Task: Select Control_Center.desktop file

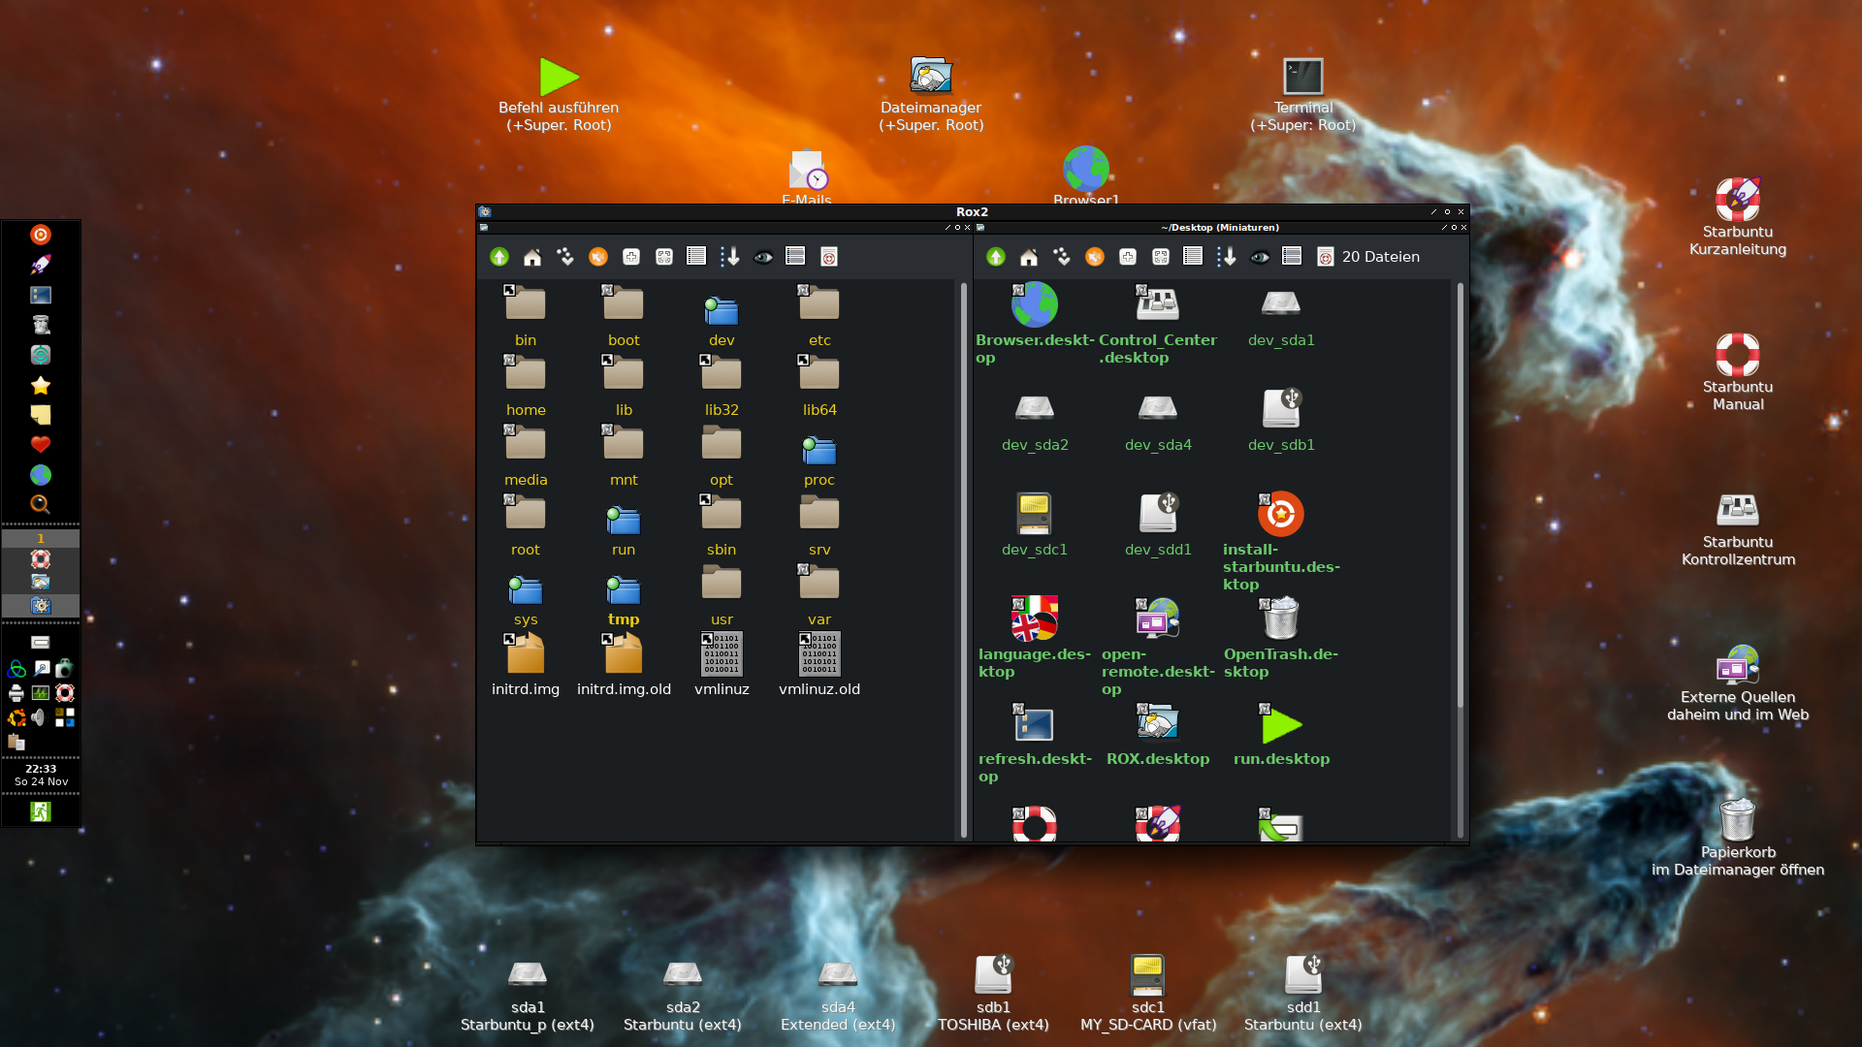Action: click(1158, 323)
